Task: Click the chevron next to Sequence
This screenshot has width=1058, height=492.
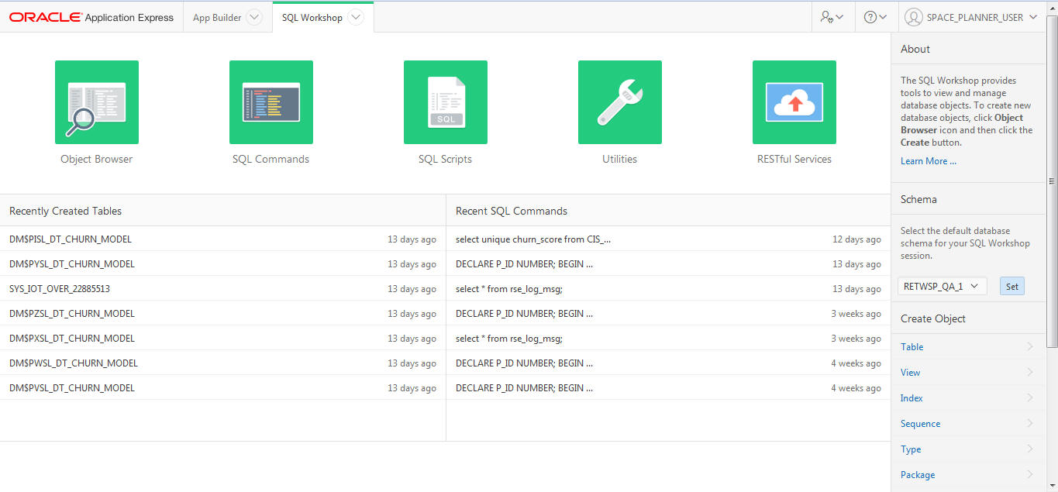Action: 1030,423
